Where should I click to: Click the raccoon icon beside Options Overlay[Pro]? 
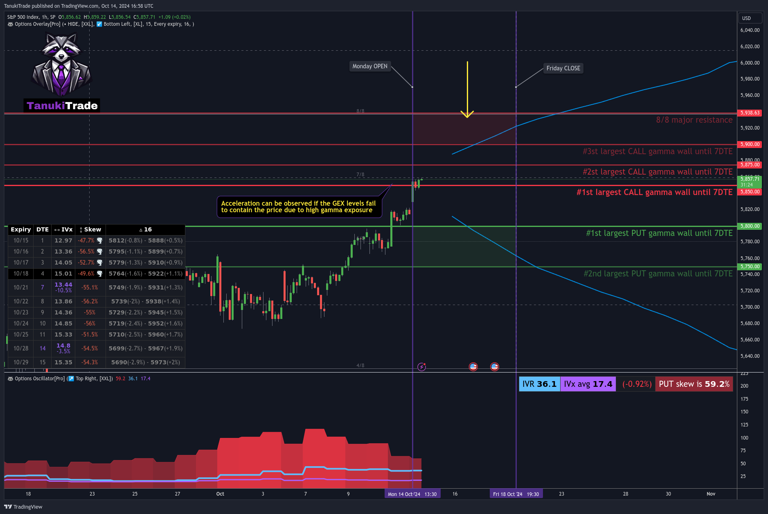[10, 24]
